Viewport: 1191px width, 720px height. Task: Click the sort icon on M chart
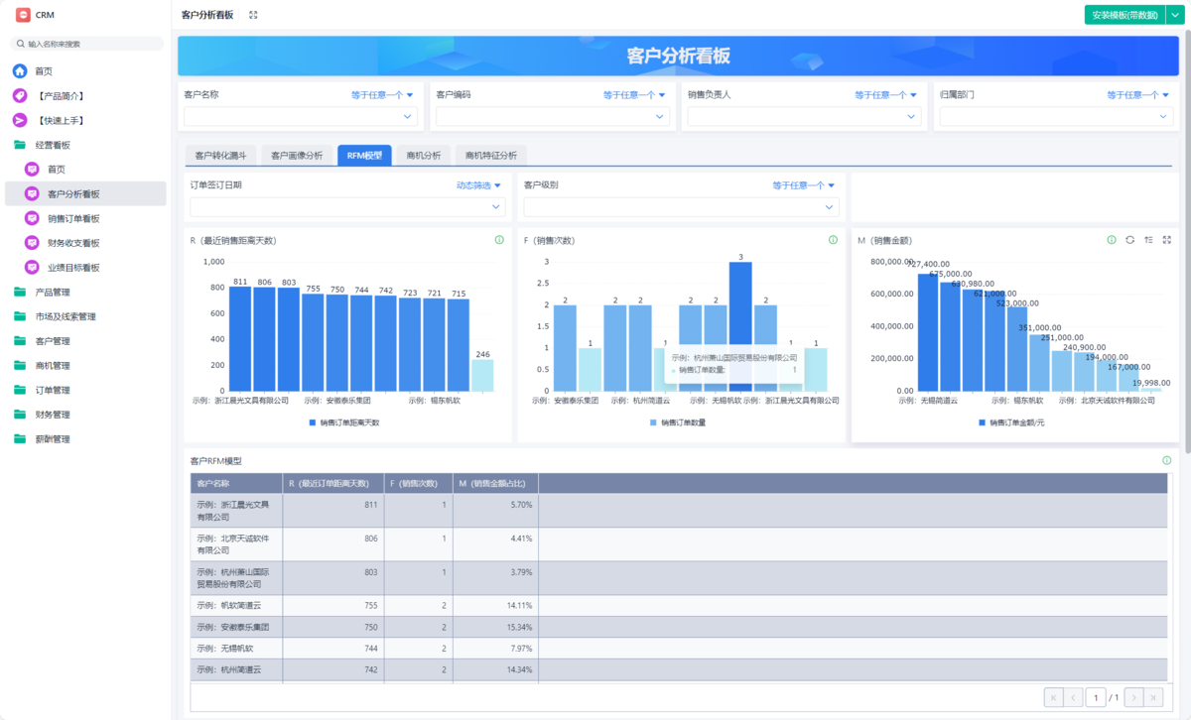pyautogui.click(x=1148, y=240)
